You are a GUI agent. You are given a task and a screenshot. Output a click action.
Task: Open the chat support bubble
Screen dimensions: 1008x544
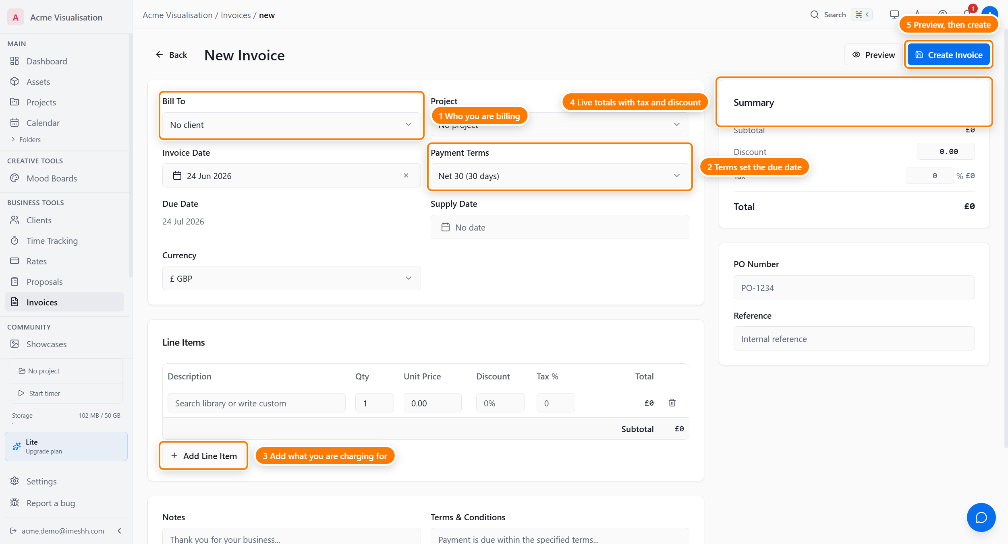click(x=981, y=517)
